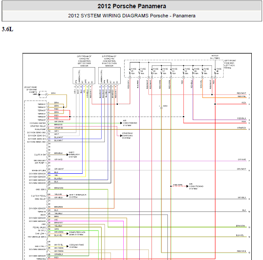Image resolution: width=263 pixels, height=260 pixels.
Task: Click the BRN/BLK wire color at pin 17
Action: coord(58,153)
